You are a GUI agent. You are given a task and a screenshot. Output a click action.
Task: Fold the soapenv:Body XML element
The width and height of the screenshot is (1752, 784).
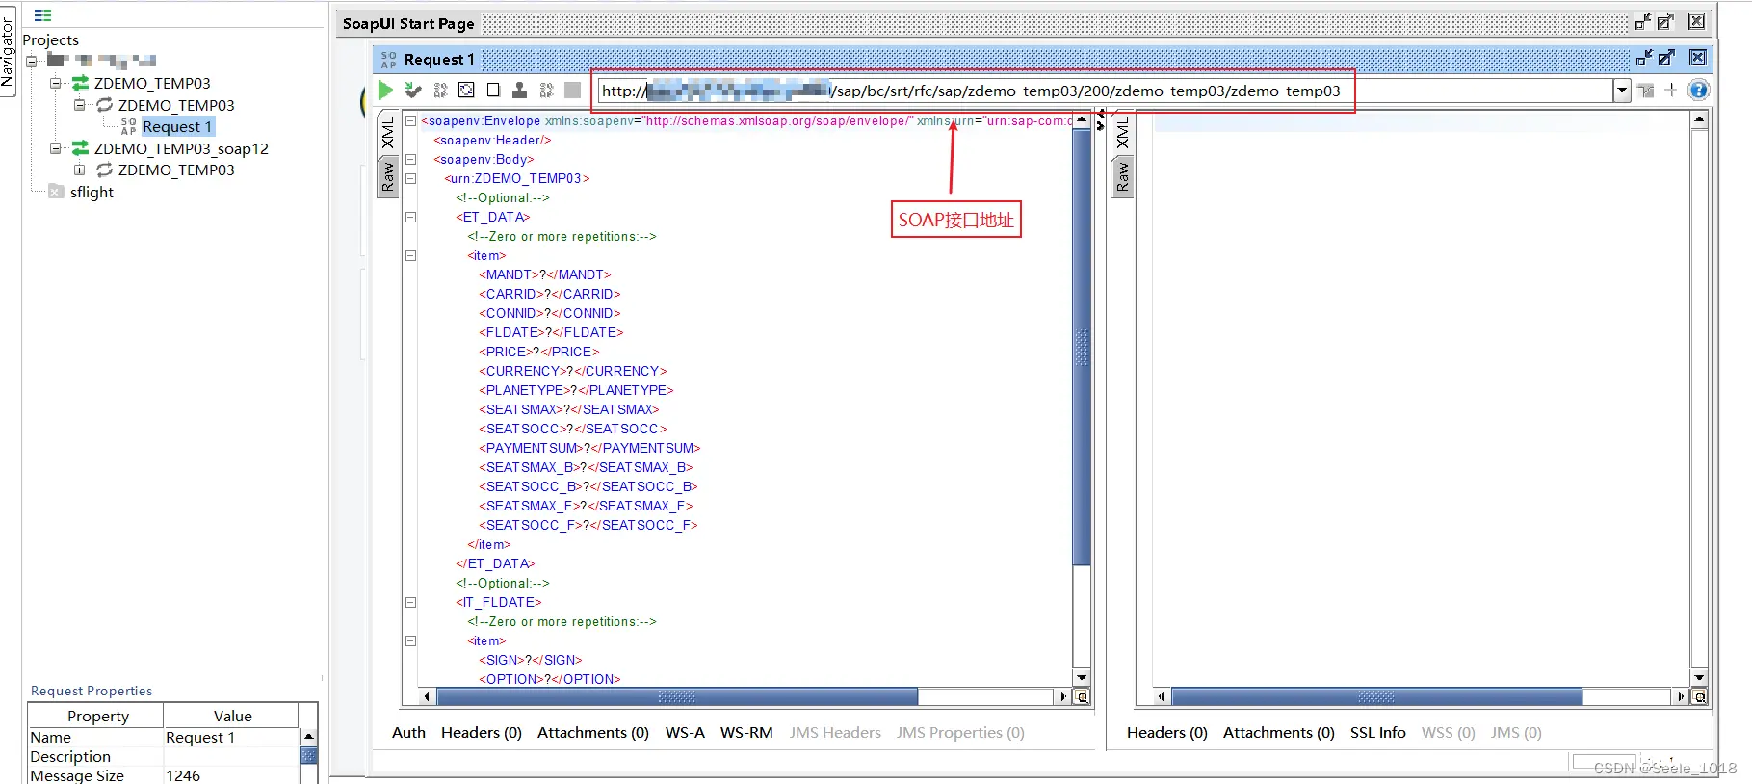(x=410, y=160)
